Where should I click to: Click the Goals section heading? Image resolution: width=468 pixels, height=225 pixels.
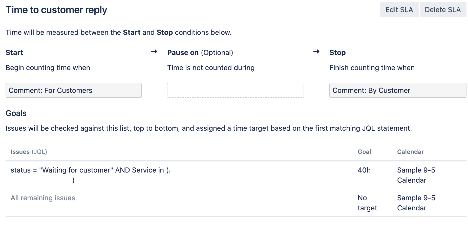pos(16,113)
